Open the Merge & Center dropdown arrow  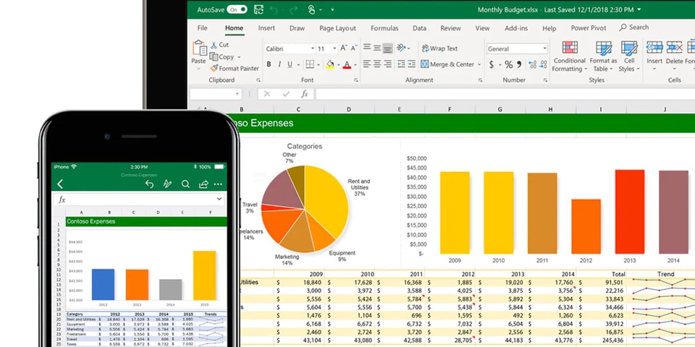point(479,64)
